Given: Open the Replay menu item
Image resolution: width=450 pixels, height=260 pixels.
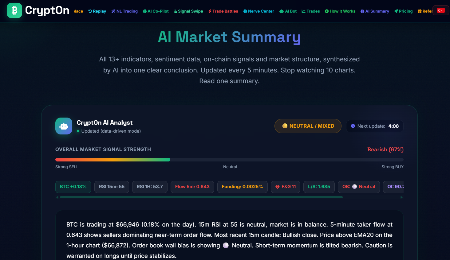Looking at the screenshot, I should [97, 11].
